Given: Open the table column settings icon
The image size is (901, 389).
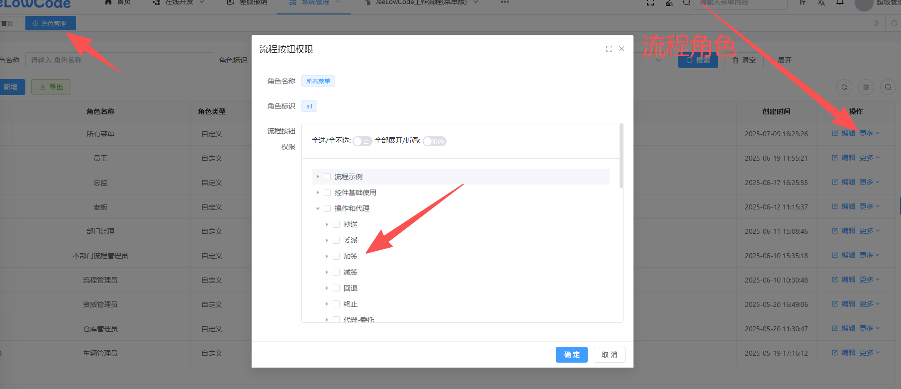Looking at the screenshot, I should pos(866,87).
